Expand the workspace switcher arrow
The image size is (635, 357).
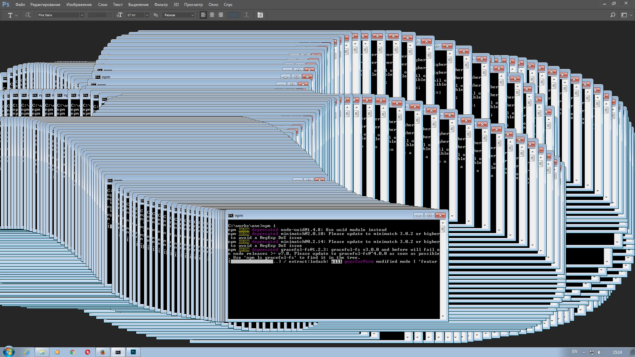tap(631, 15)
